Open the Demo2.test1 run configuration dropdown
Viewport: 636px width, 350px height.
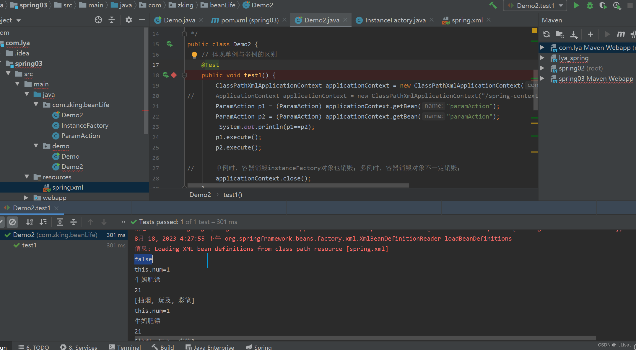pyautogui.click(x=535, y=6)
